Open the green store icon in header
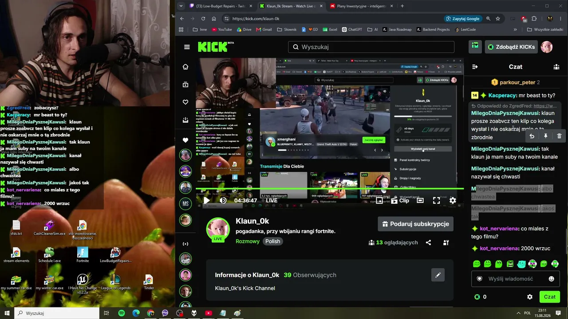 point(475,47)
